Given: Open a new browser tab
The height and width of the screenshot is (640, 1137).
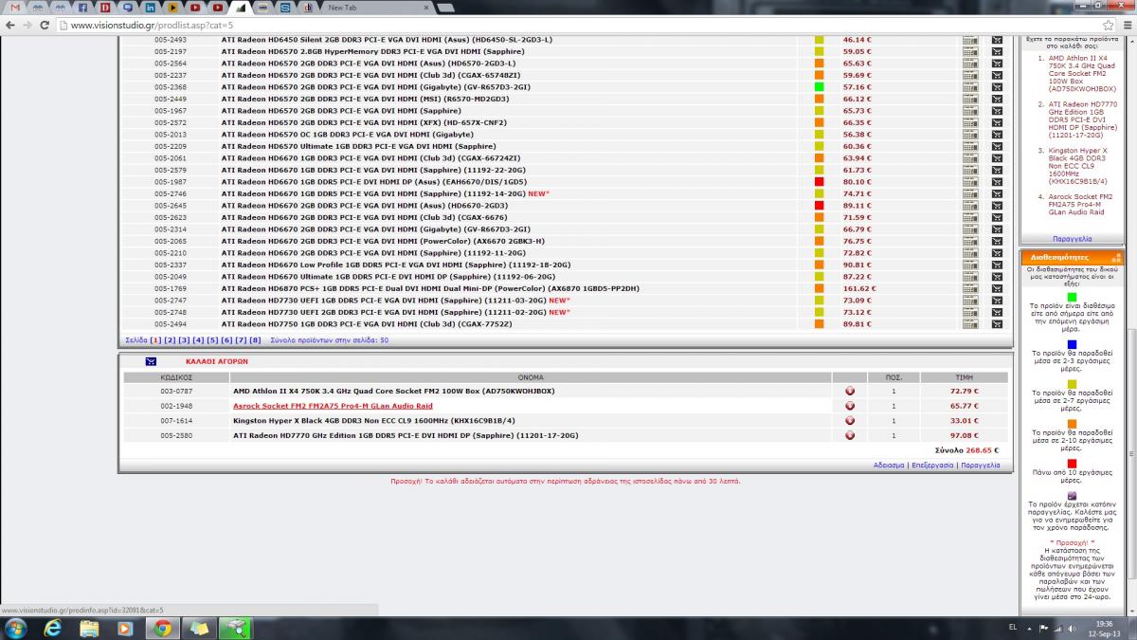Looking at the screenshot, I should (x=445, y=8).
